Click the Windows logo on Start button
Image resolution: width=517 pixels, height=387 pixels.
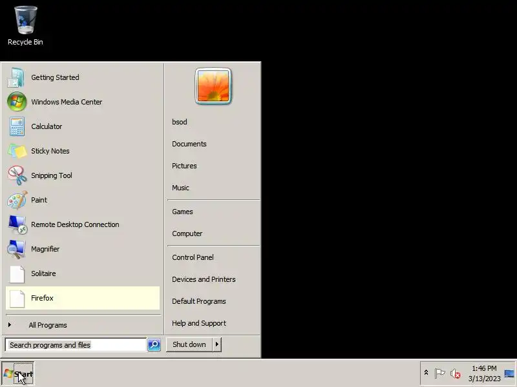8,374
